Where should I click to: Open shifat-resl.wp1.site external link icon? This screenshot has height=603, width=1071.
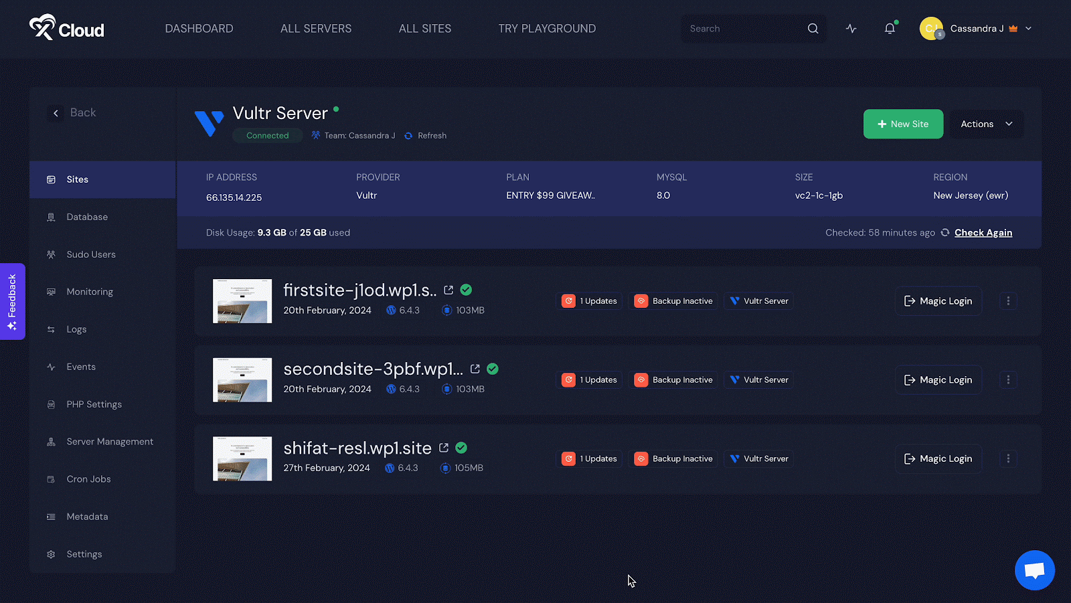tap(444, 448)
